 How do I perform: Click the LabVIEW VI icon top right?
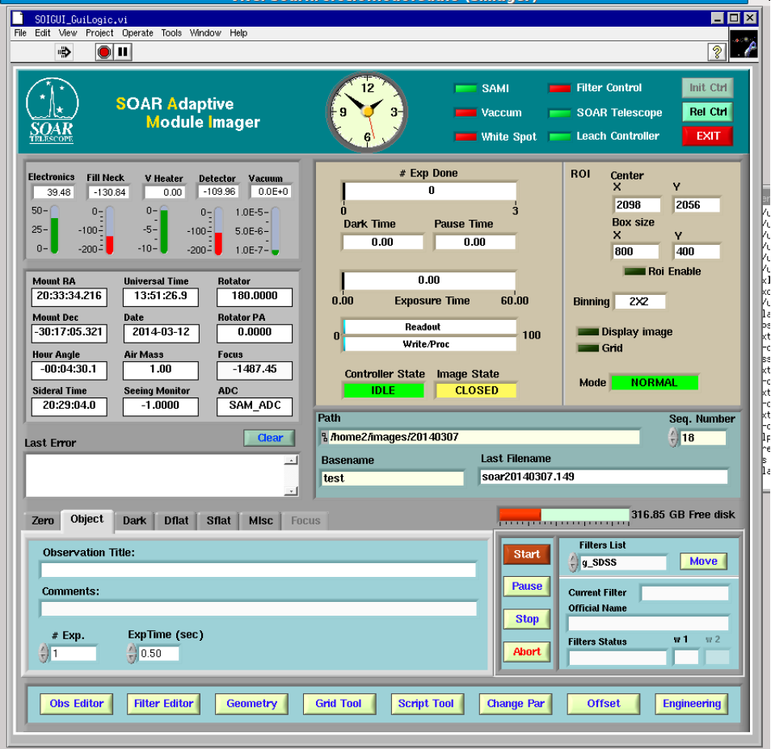pyautogui.click(x=743, y=45)
